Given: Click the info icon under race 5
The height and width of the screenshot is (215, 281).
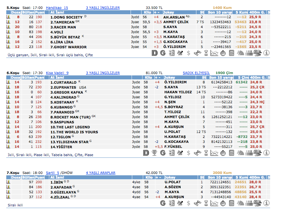Looking at the screenshot, I should 266,53.
